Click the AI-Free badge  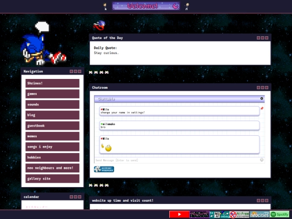click(x=240, y=214)
